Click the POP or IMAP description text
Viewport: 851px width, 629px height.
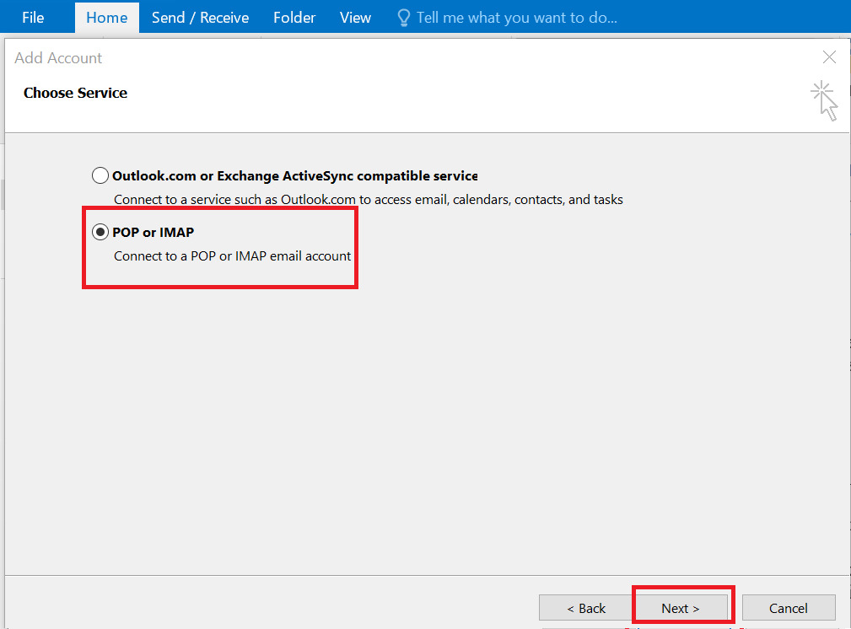click(232, 256)
